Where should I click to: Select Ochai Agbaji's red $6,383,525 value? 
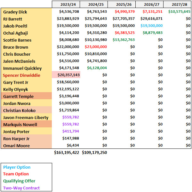point(125,33)
